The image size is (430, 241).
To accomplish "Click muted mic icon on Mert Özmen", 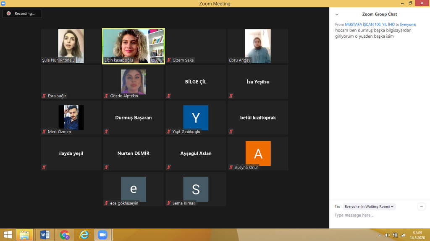I will pos(44,132).
